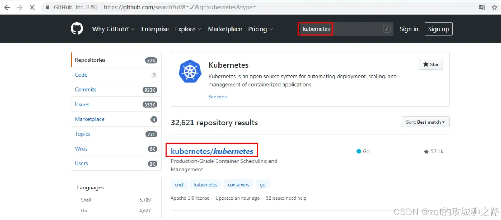Show Users search results
Image resolution: width=501 pixels, height=220 pixels.
click(116, 163)
